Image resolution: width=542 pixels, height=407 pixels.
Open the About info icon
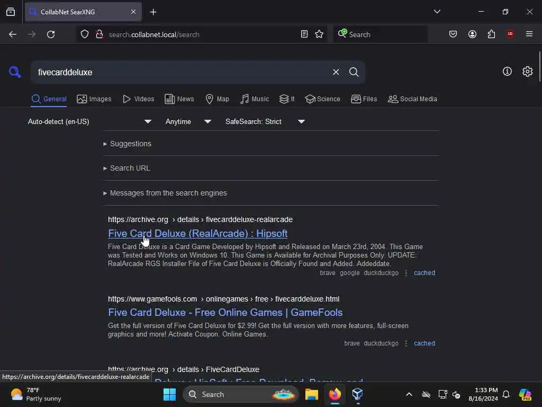[x=507, y=72]
